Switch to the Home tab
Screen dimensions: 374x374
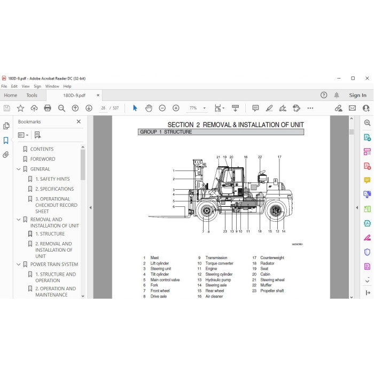coord(11,96)
